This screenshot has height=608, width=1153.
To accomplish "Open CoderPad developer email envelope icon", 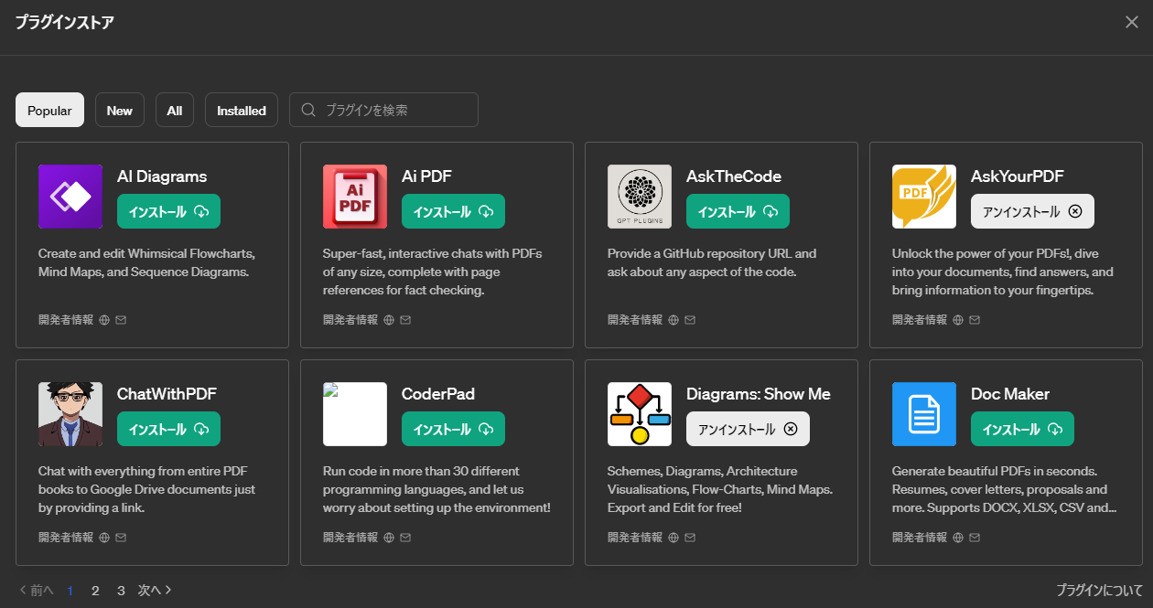I will pos(405,538).
